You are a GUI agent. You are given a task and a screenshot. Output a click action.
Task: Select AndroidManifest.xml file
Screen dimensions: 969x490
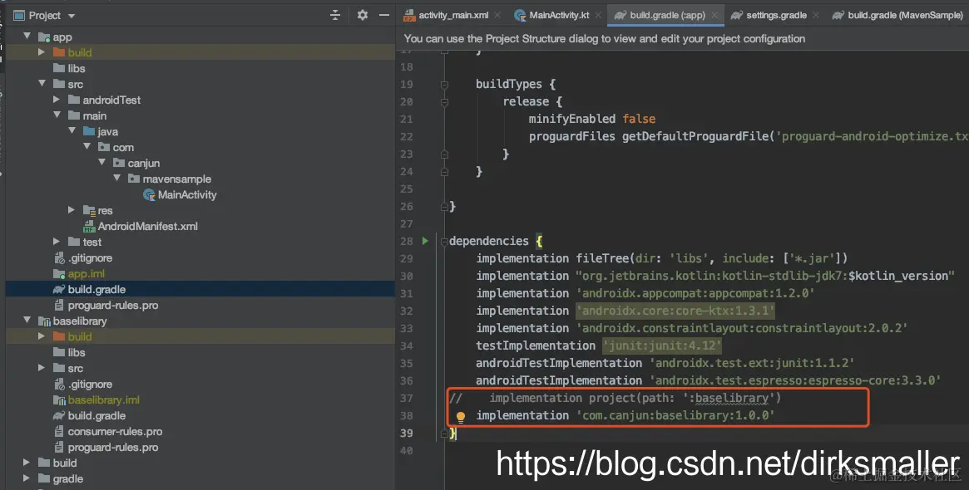(x=147, y=227)
